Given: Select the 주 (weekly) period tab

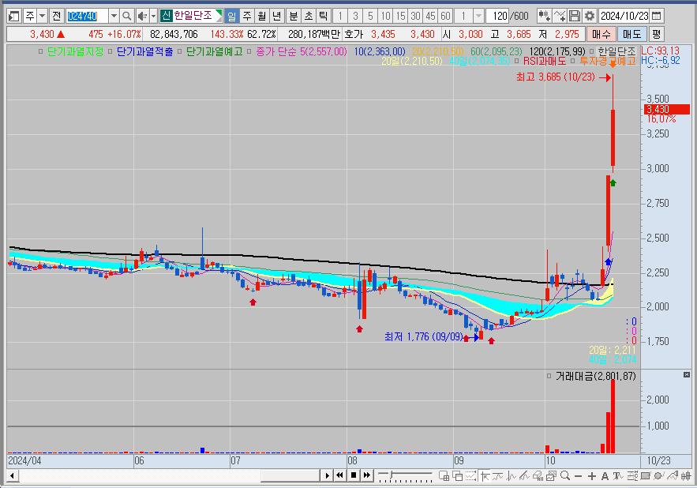Looking at the screenshot, I should click(x=247, y=17).
